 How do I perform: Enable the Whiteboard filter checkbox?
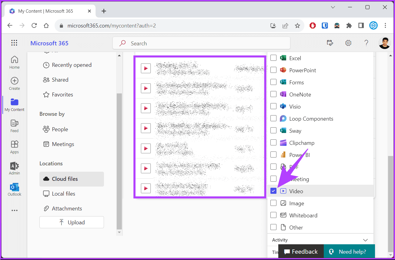[273, 215]
